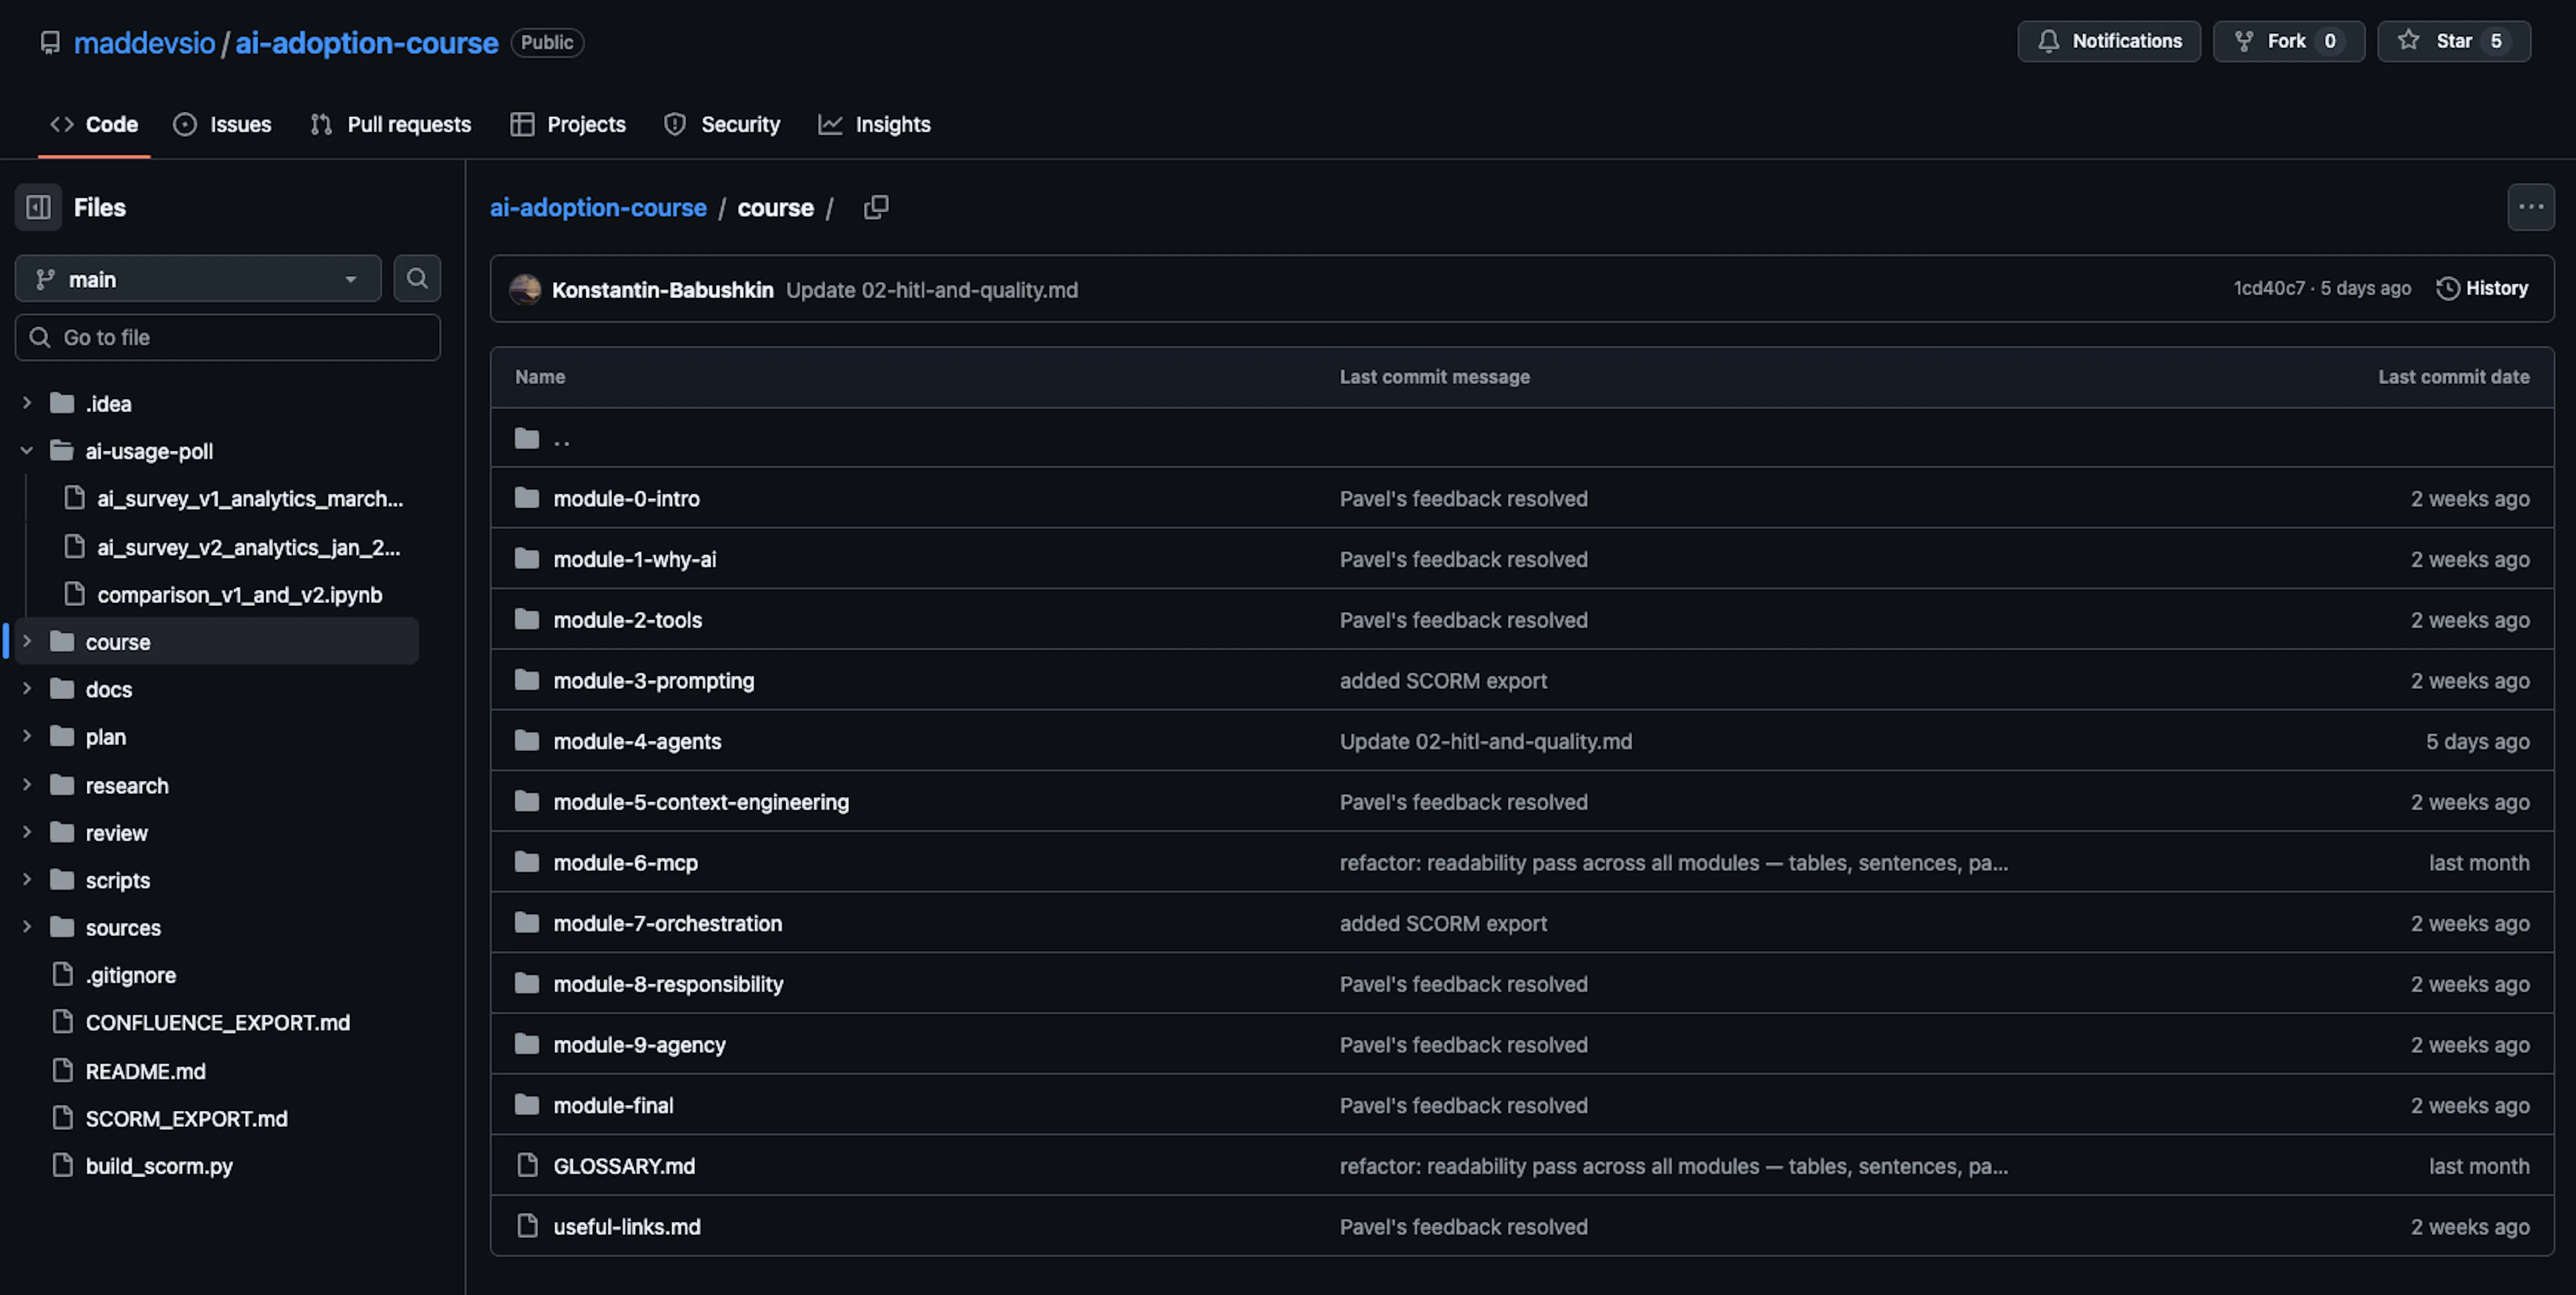
Task: Open commit History clock icon
Action: [x=2447, y=289]
